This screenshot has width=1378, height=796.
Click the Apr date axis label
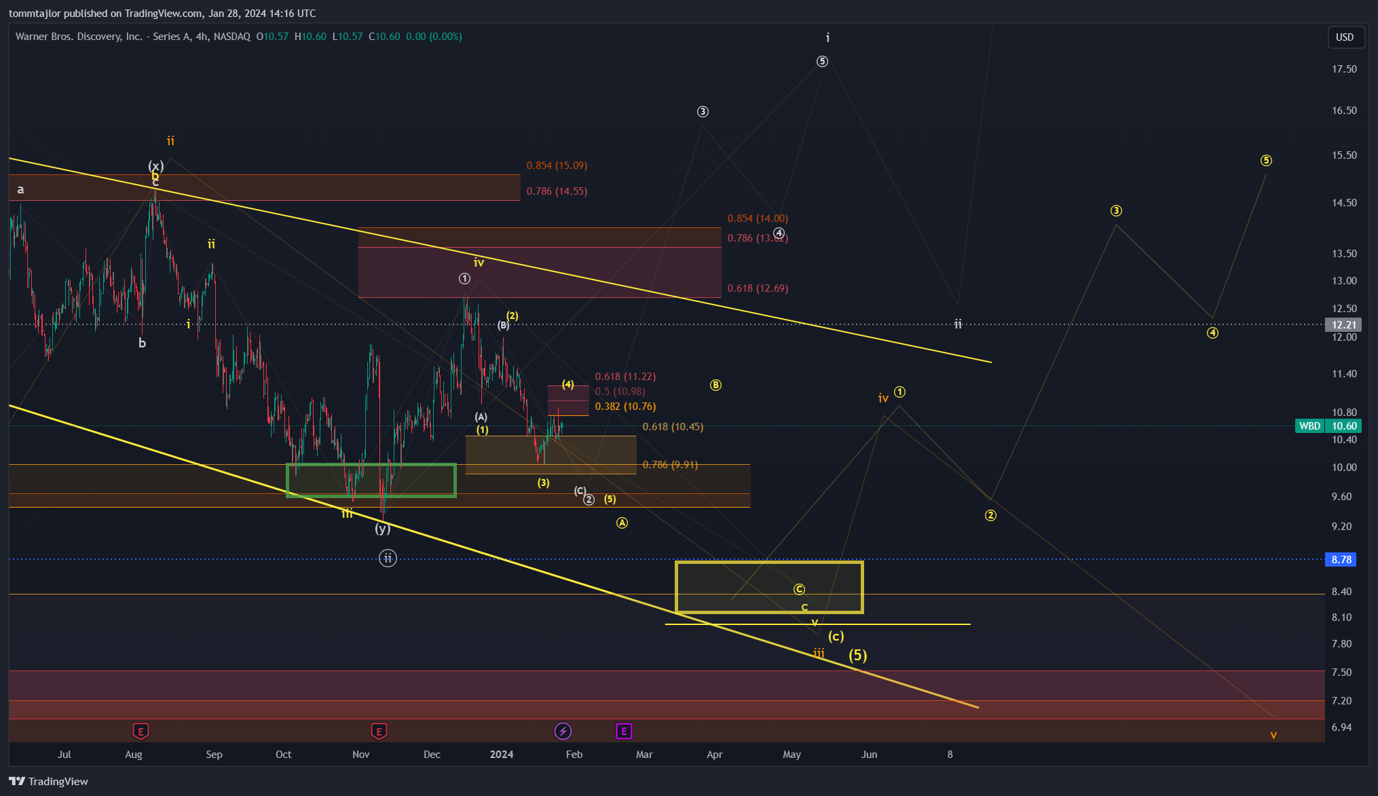pyautogui.click(x=715, y=755)
